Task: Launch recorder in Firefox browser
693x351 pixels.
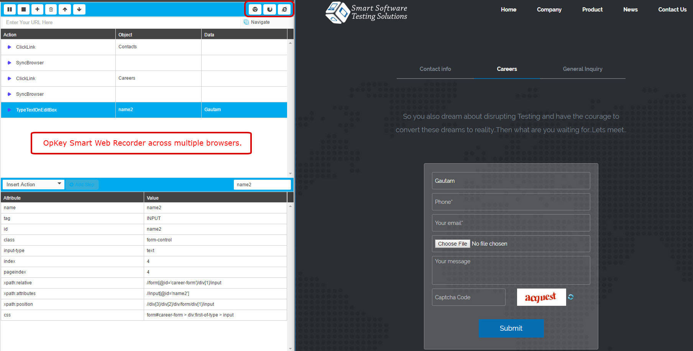Action: 269,9
